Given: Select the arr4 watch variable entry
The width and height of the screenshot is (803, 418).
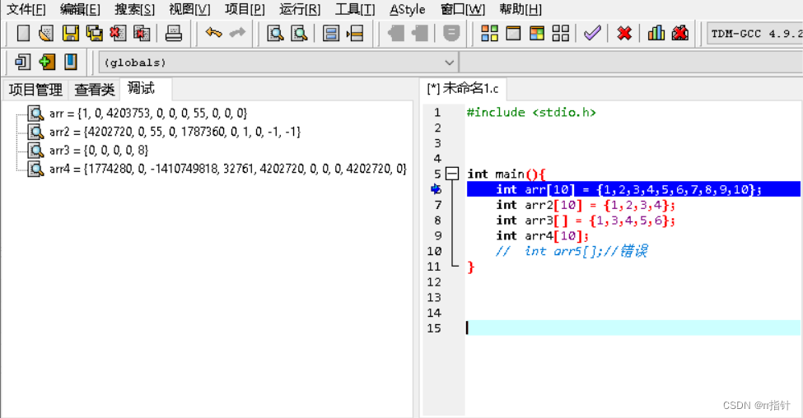Looking at the screenshot, I should click(x=228, y=169).
